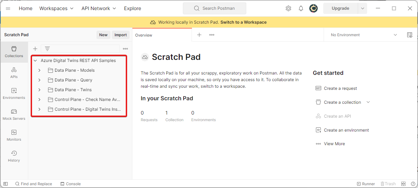Open Mock Servers sidebar tab
Image resolution: width=418 pixels, height=188 pixels.
(14, 115)
